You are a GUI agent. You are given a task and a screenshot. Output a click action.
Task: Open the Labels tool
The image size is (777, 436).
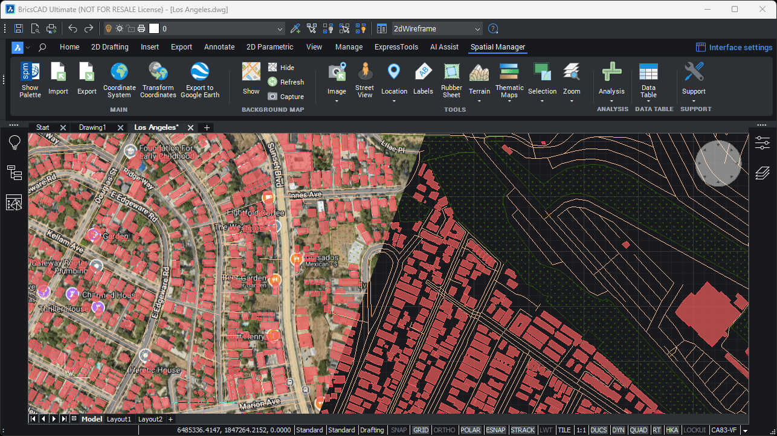click(423, 80)
